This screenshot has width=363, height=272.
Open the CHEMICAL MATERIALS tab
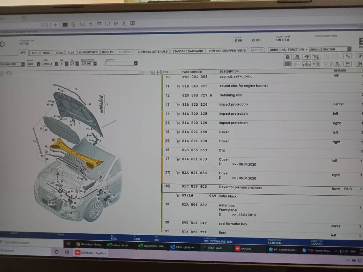153,52
